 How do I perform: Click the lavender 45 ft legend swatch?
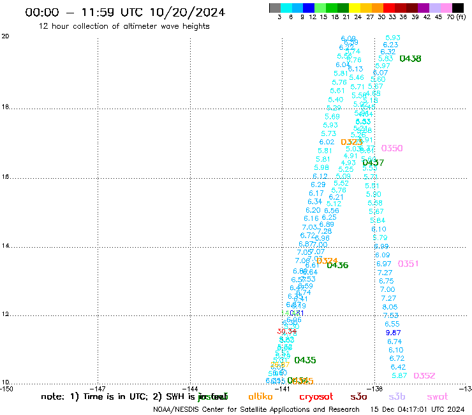coord(434,8)
